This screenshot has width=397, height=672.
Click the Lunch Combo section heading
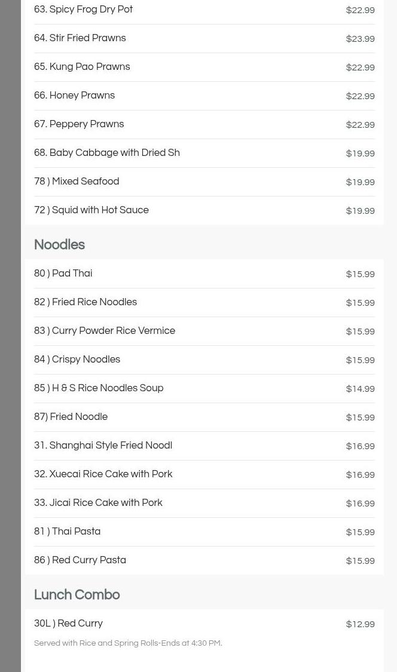point(77,594)
